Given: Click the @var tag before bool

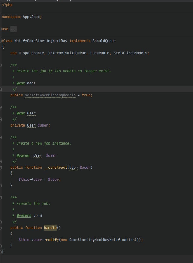Looking at the screenshot, I should click(21, 83).
